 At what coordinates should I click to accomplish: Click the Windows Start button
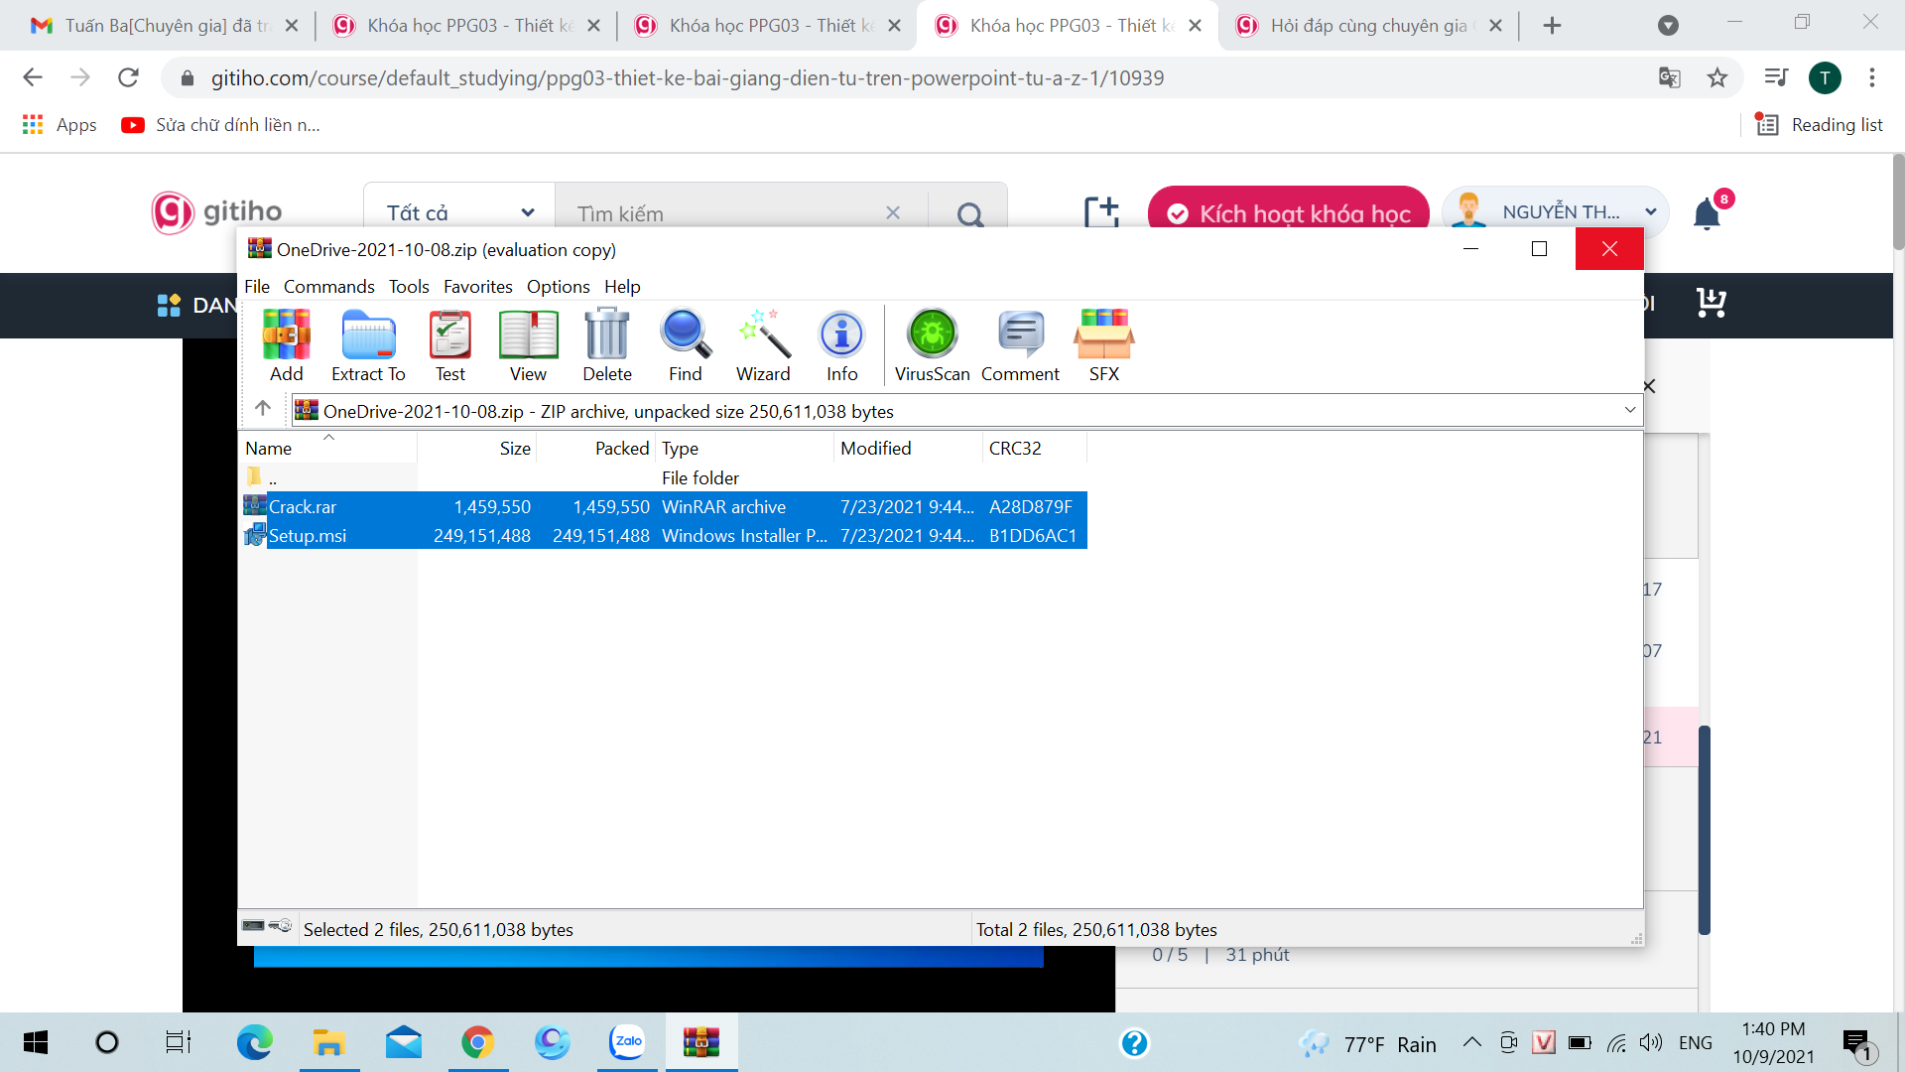35,1042
